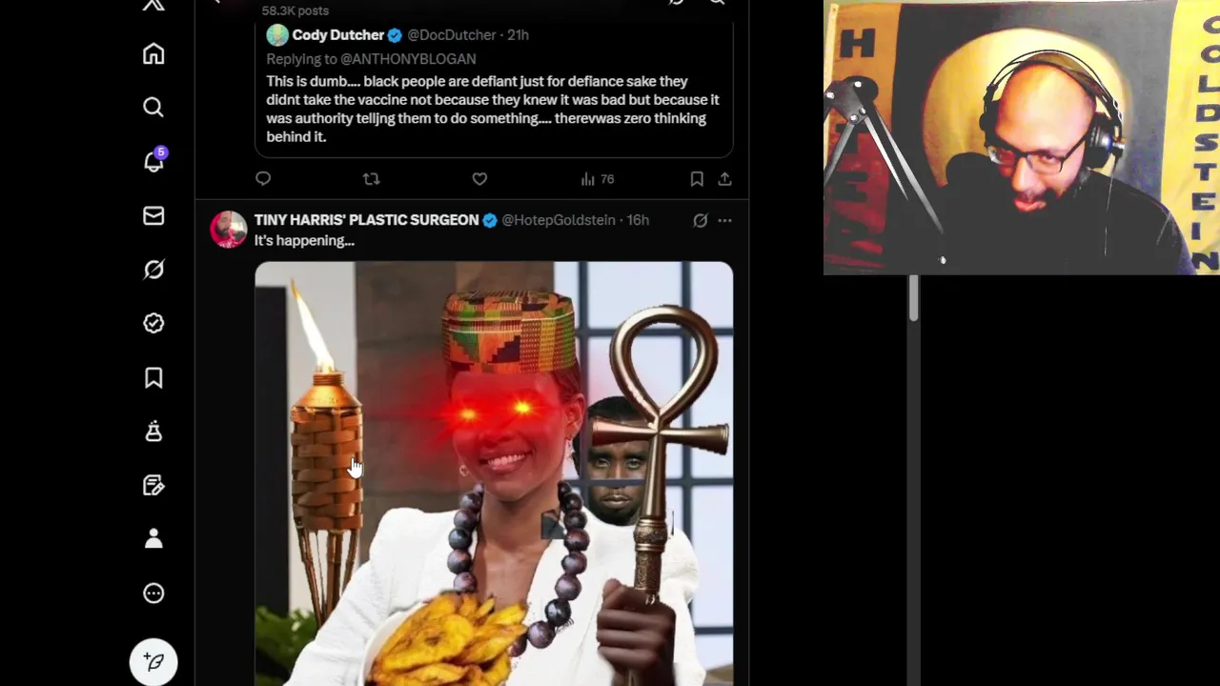Open the Grok icon in sidebar
This screenshot has width=1220, height=686.
[x=153, y=270]
